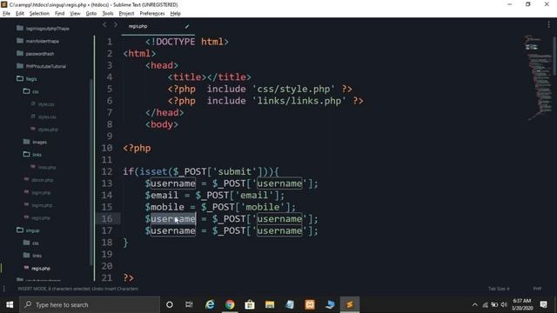This screenshot has width=557, height=313.
Task: Click $email variable on line 14
Action: click(x=161, y=195)
